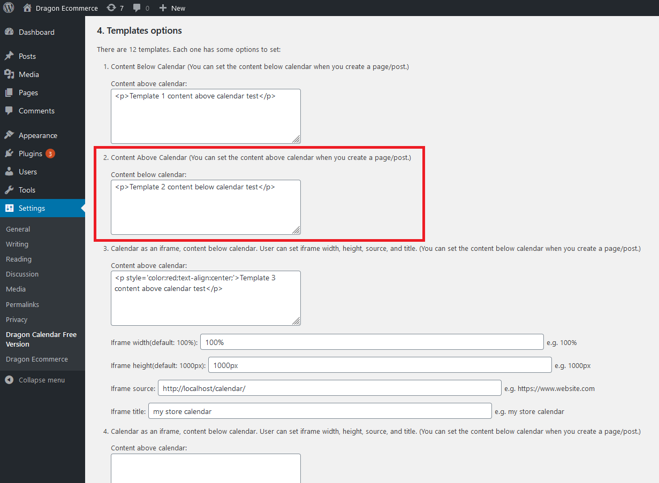The image size is (659, 483).
Task: Click the Settings sliders icon
Action: 9,208
